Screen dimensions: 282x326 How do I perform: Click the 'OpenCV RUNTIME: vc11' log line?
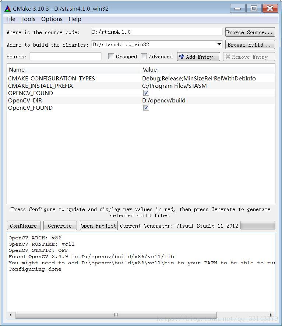click(42, 244)
